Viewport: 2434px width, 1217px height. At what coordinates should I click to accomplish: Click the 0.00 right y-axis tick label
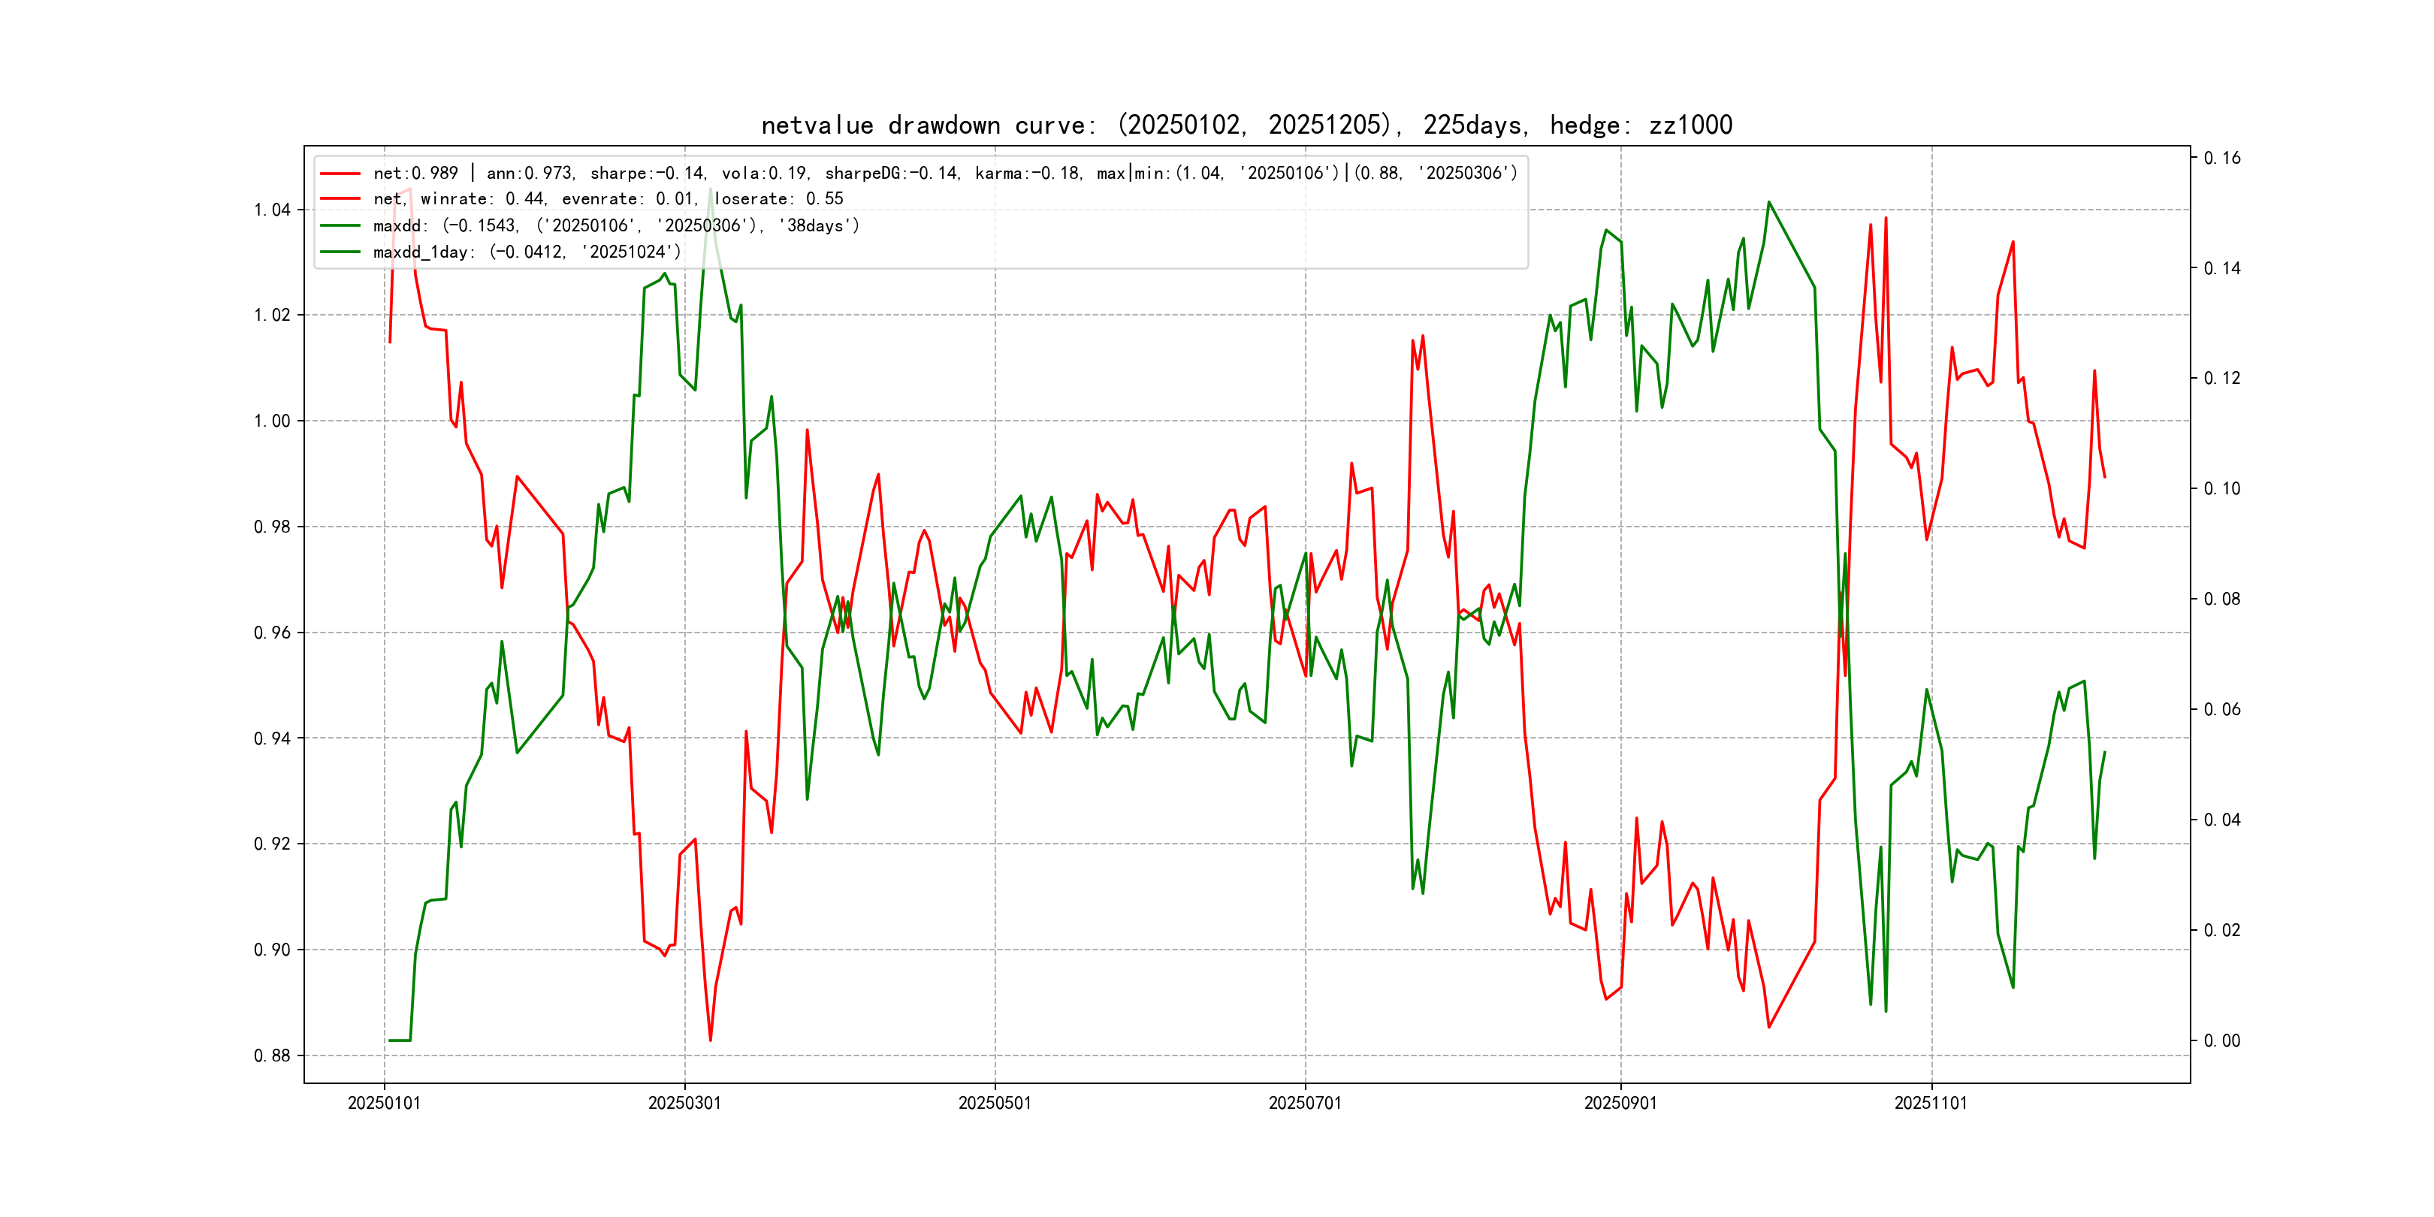[2221, 1040]
